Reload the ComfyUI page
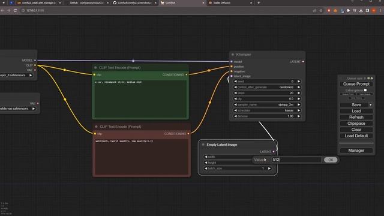 pos(15,11)
